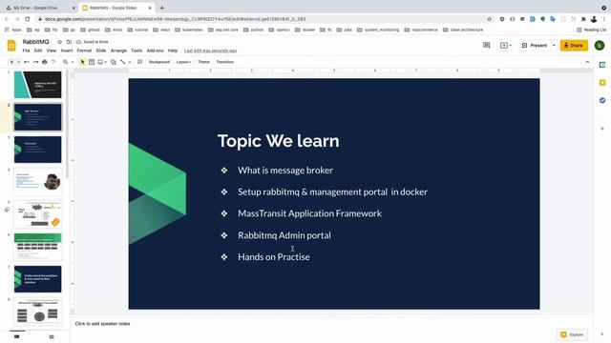Viewport: 611px width, 343px height.
Task: Insert a text box
Action: point(92,62)
